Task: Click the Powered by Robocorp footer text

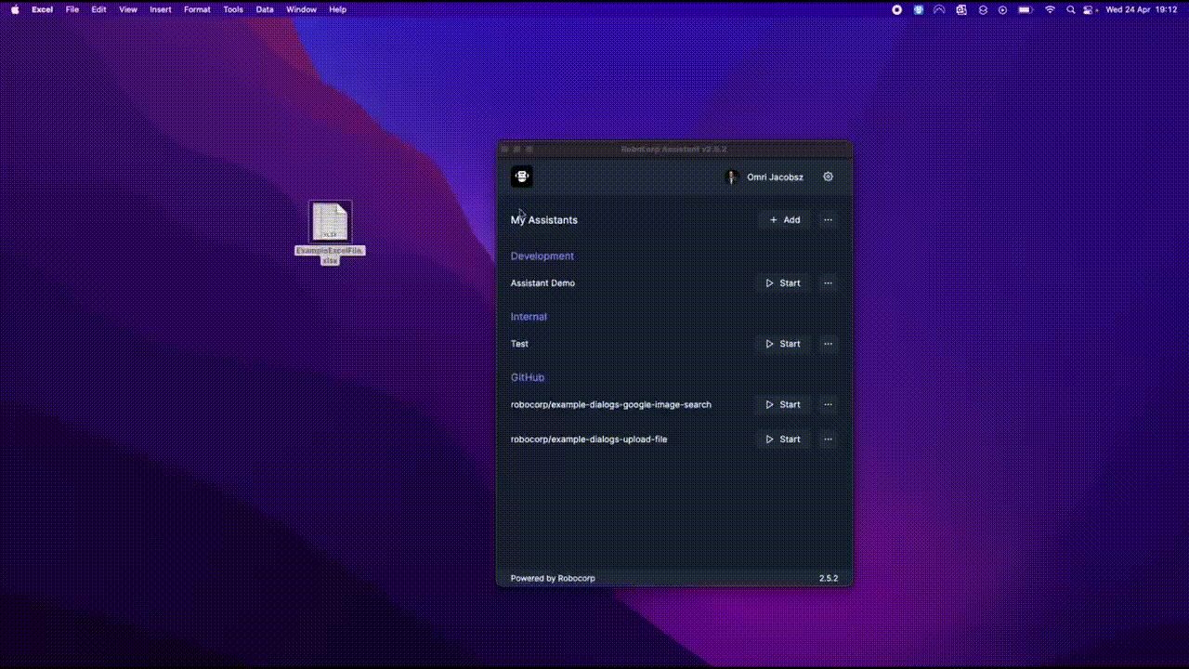Action: coord(553,578)
